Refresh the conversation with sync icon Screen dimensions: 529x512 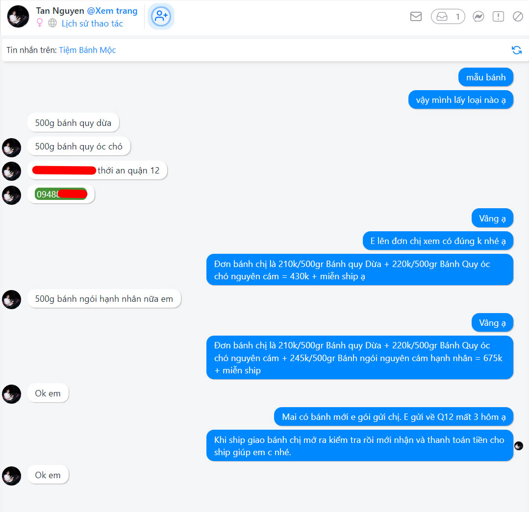click(x=517, y=50)
